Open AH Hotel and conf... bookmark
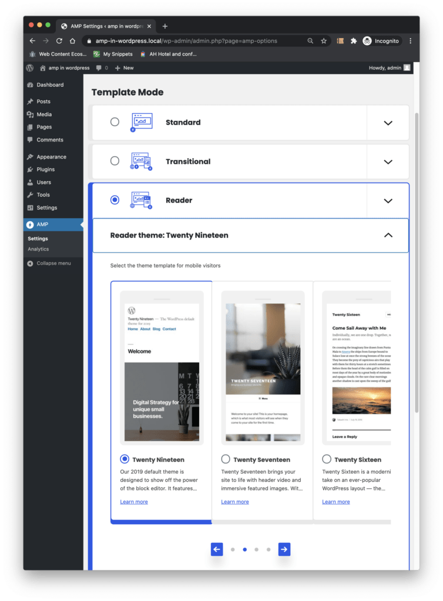 coord(169,54)
